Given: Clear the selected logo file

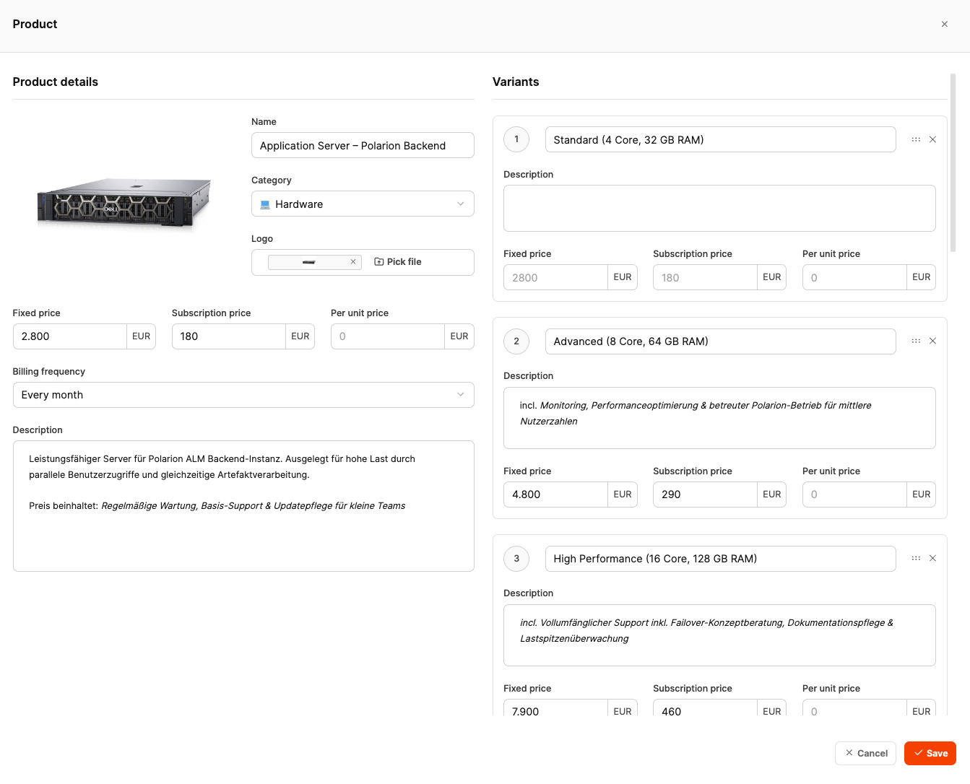Looking at the screenshot, I should [x=353, y=262].
